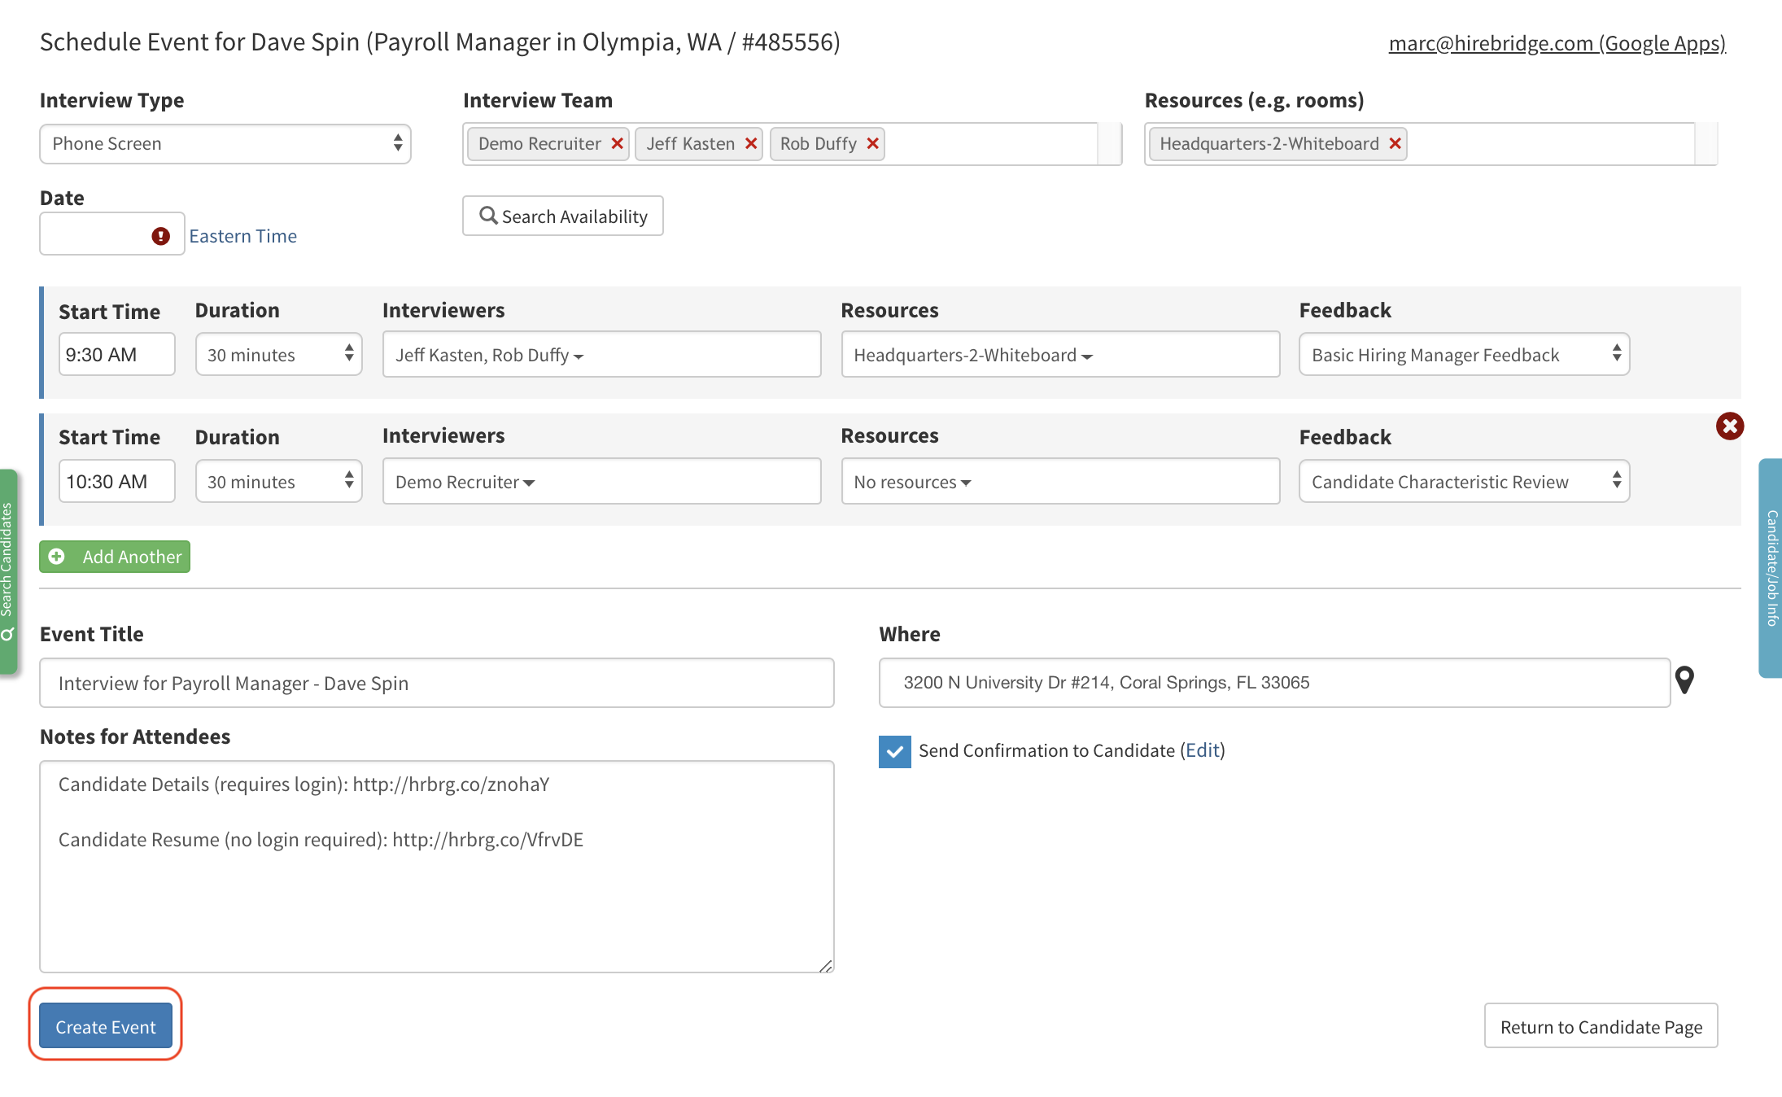Image resolution: width=1782 pixels, height=1097 pixels.
Task: Remove Headquarters-2-Whiteboard resource tag
Action: [1395, 144]
